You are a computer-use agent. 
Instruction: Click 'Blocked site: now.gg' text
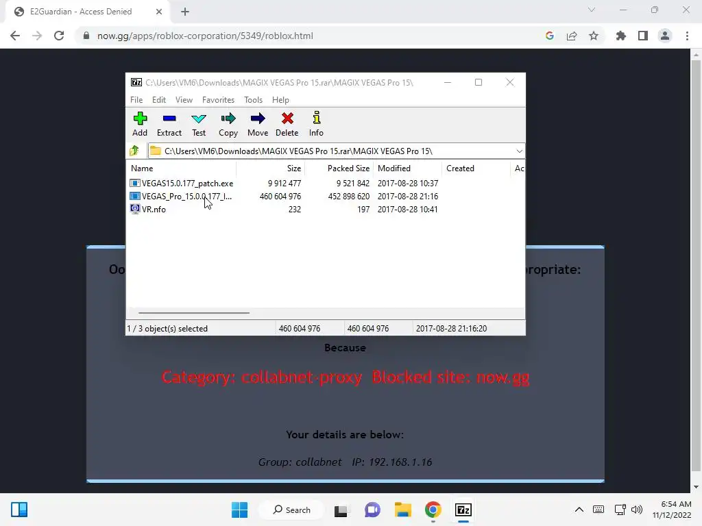[x=450, y=377]
